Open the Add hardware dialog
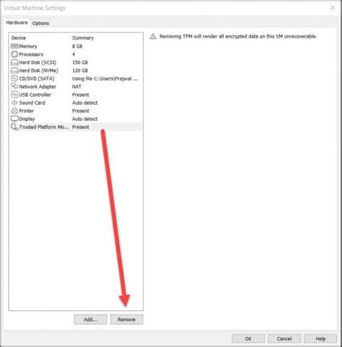 coord(90,320)
